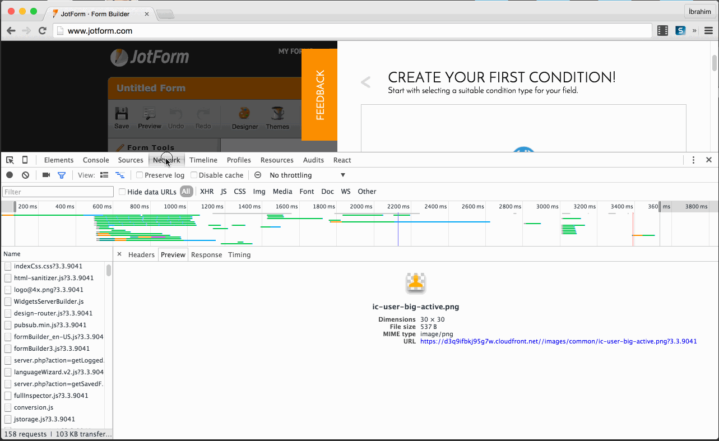Image resolution: width=719 pixels, height=441 pixels.
Task: Click Redo in JotForm toolbar
Action: pos(203,118)
